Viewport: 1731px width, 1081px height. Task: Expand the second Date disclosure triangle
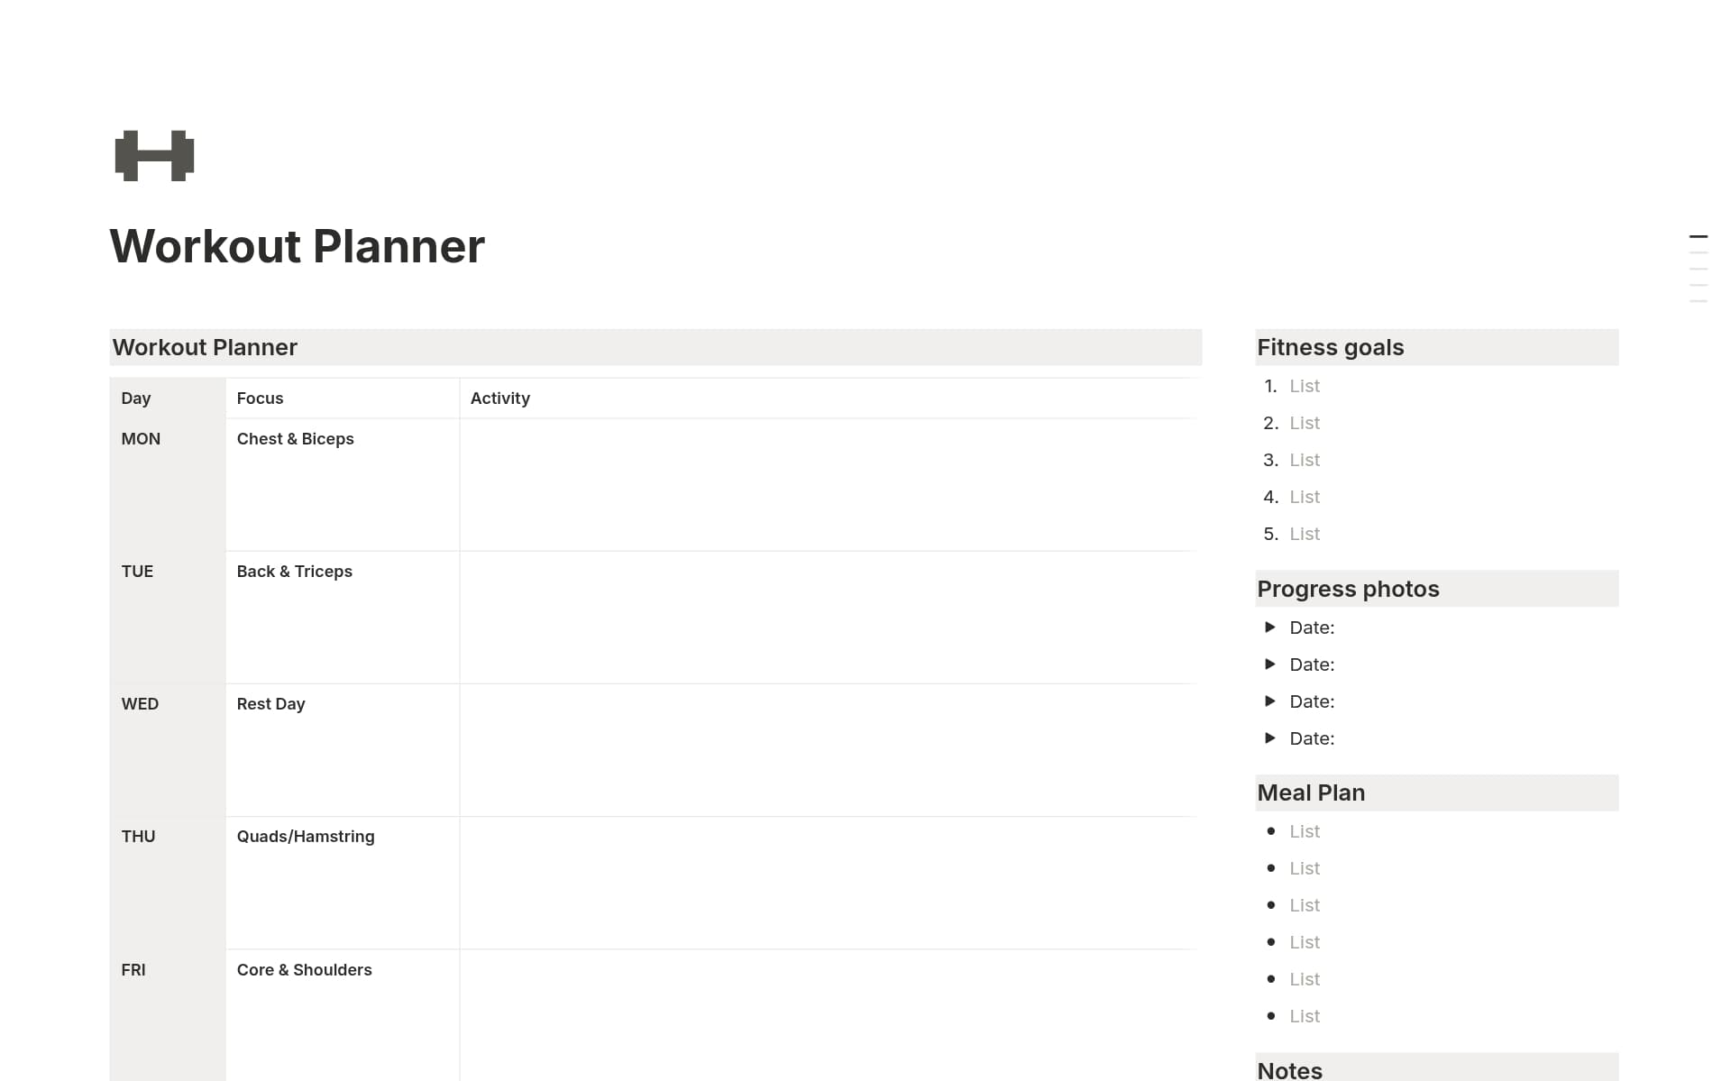pyautogui.click(x=1271, y=664)
